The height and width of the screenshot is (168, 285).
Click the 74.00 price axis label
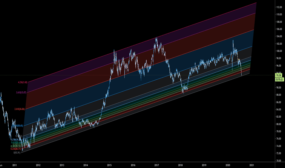click(x=279, y=146)
